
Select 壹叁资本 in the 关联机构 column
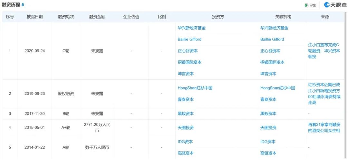coord(268,99)
